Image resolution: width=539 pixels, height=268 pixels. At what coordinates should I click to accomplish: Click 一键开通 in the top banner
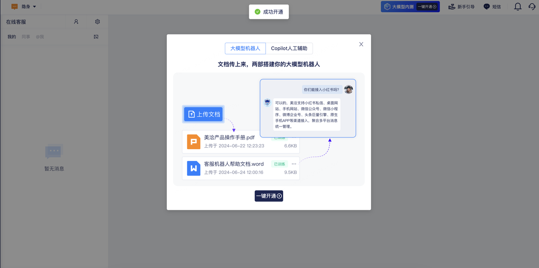427,7
